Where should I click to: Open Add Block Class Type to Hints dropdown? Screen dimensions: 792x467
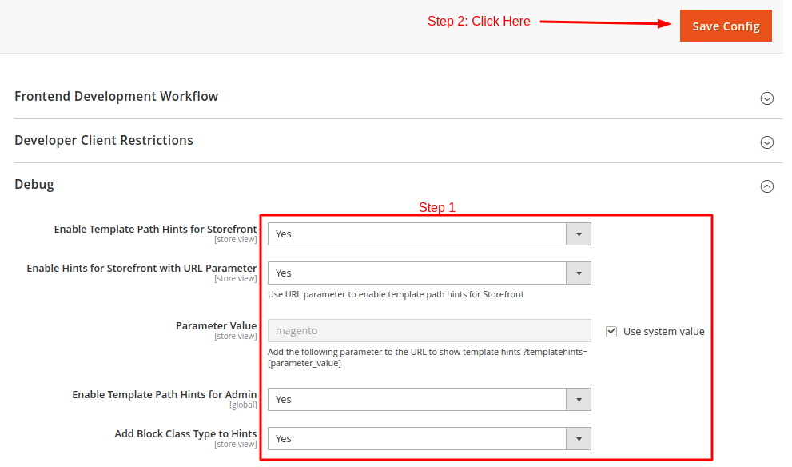429,439
